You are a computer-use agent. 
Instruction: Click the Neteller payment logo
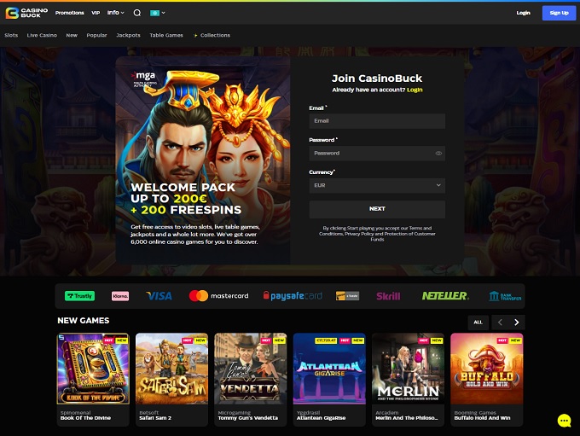coord(444,296)
